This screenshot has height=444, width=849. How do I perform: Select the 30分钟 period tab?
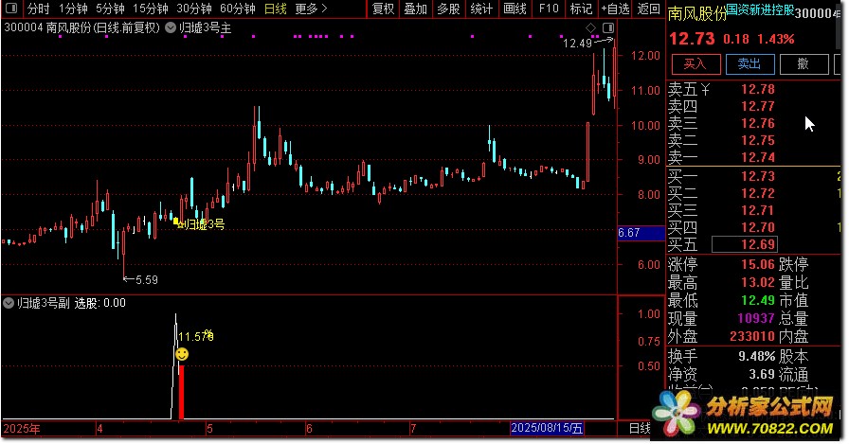pyautogui.click(x=194, y=9)
